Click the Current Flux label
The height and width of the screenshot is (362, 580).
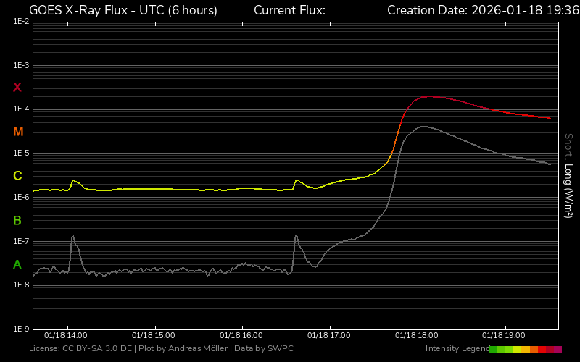tap(289, 10)
